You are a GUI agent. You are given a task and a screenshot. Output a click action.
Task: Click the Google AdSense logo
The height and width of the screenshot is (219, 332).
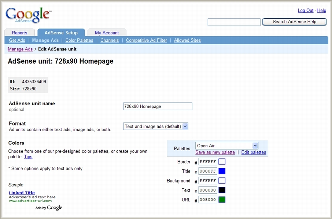(x=28, y=15)
